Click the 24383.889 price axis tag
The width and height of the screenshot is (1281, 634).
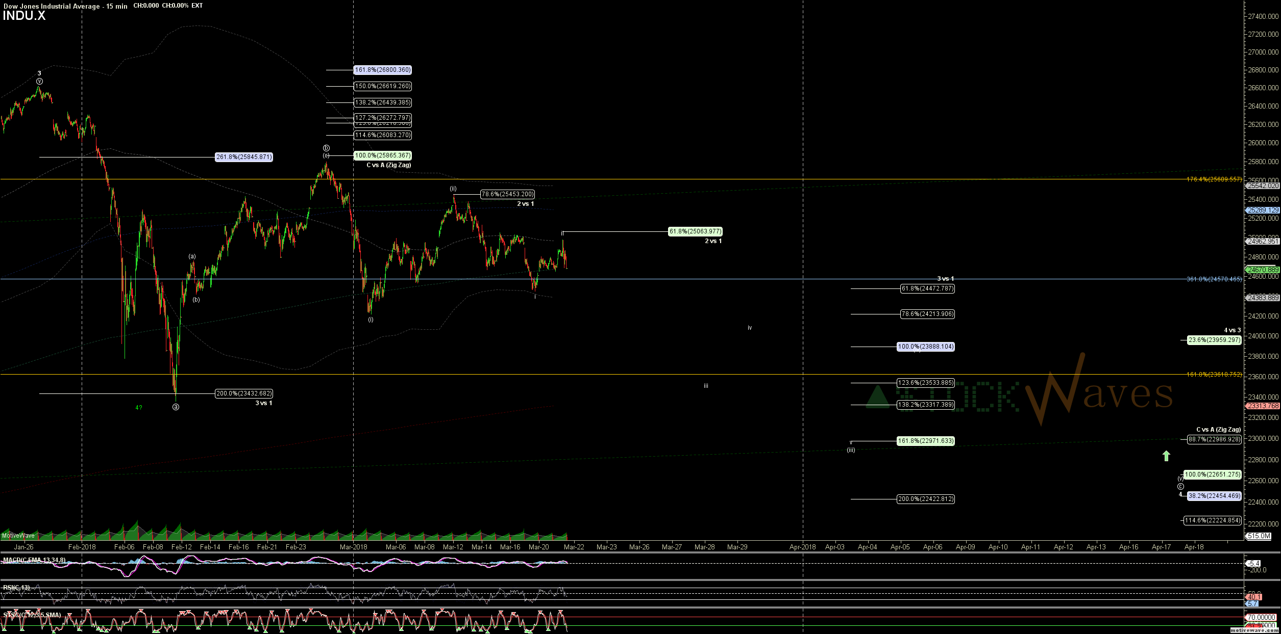point(1263,298)
